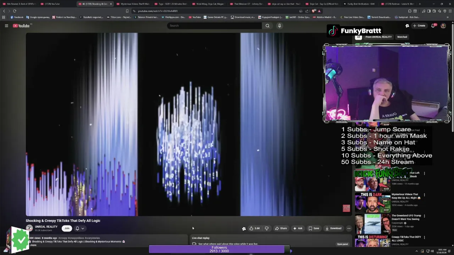454x255 pixels.
Task: Open Creepy TikToks That DEFY ALL LOGIC title
Action: 406,239
